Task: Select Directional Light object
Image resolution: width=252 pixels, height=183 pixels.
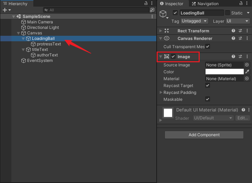Action: click(43, 28)
